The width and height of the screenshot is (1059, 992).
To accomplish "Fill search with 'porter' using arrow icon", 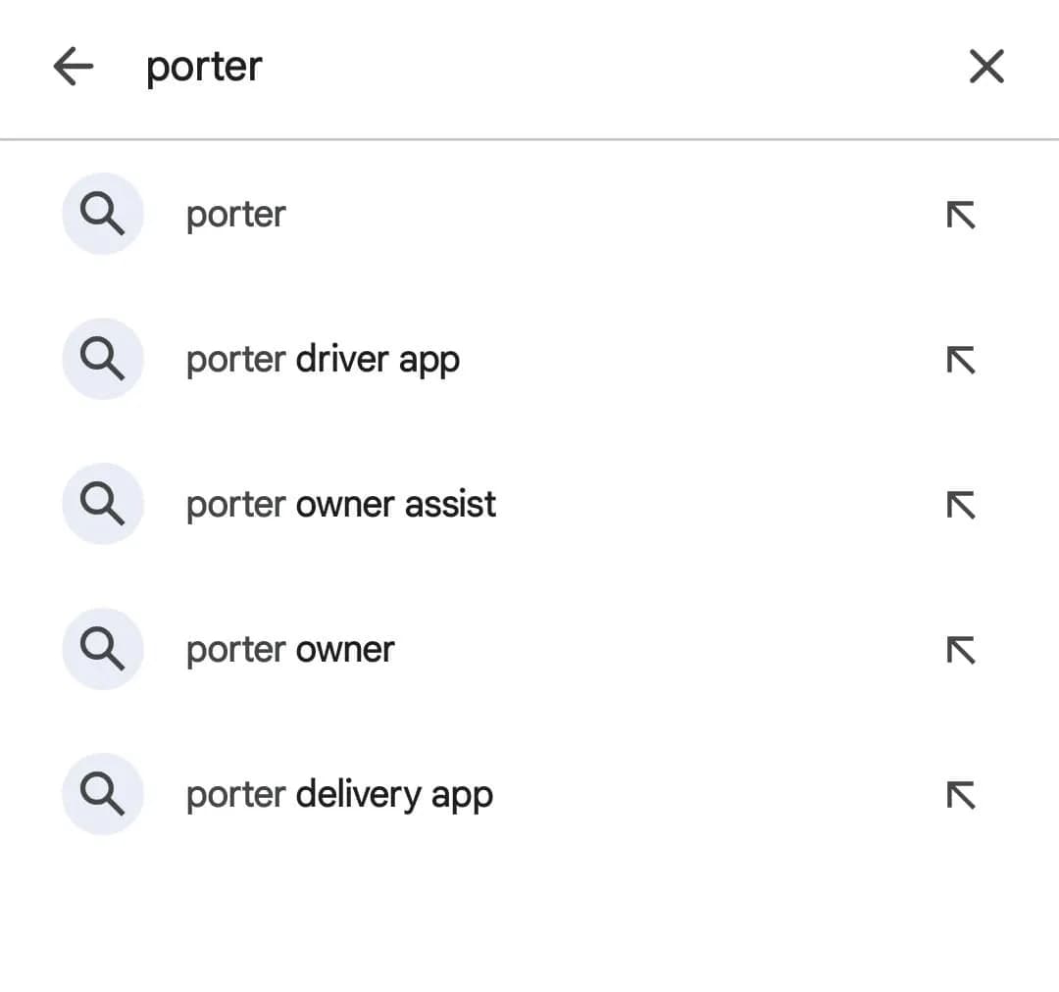I will coord(960,215).
